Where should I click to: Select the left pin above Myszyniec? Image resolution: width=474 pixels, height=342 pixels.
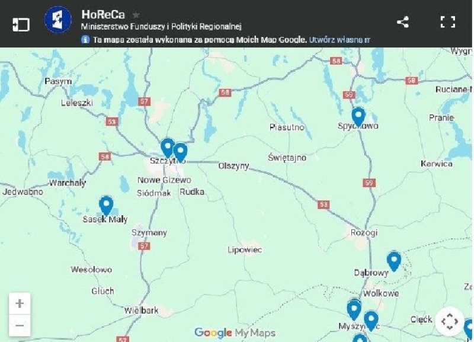pos(354,309)
